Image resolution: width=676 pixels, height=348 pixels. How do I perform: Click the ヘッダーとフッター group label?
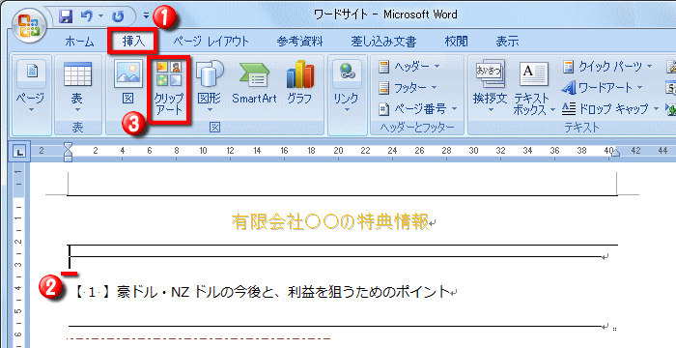pos(417,128)
